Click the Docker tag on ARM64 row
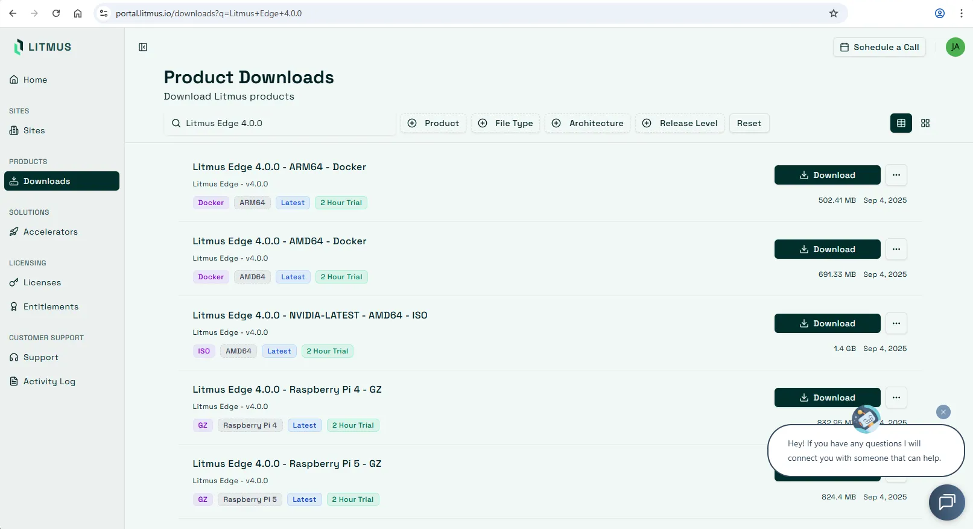 tap(211, 203)
